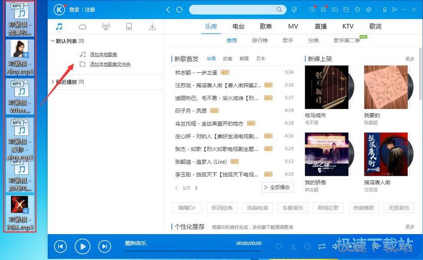The image size is (423, 260).
Task: Switch to the MV tab
Action: point(293,26)
